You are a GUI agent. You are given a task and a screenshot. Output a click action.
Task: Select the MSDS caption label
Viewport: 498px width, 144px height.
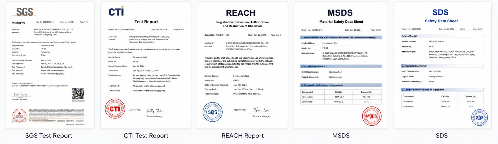(x=341, y=136)
